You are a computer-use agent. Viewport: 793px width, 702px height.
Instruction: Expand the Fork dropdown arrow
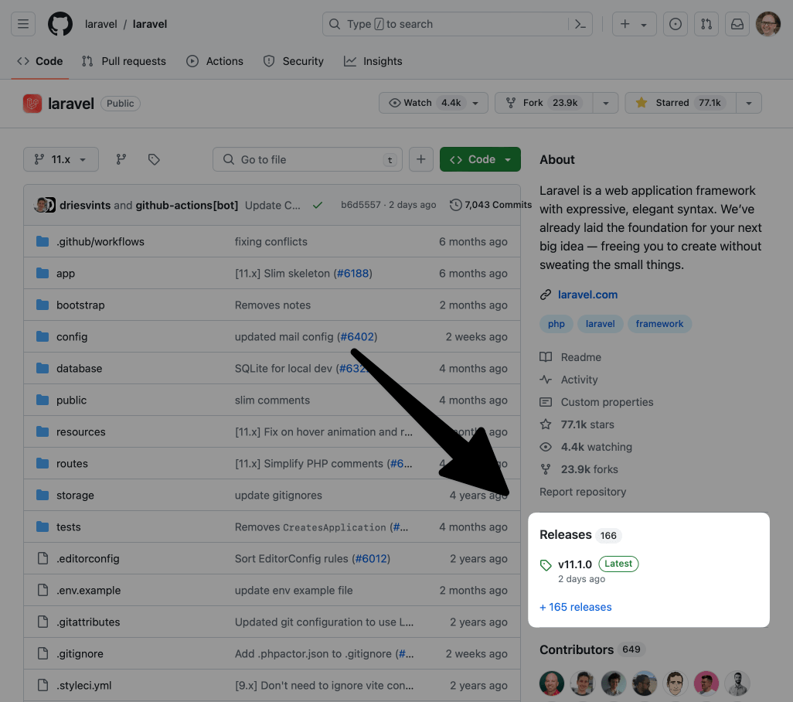[605, 103]
